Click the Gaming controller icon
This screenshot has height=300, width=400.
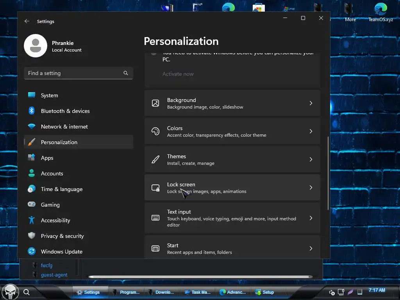click(x=32, y=204)
